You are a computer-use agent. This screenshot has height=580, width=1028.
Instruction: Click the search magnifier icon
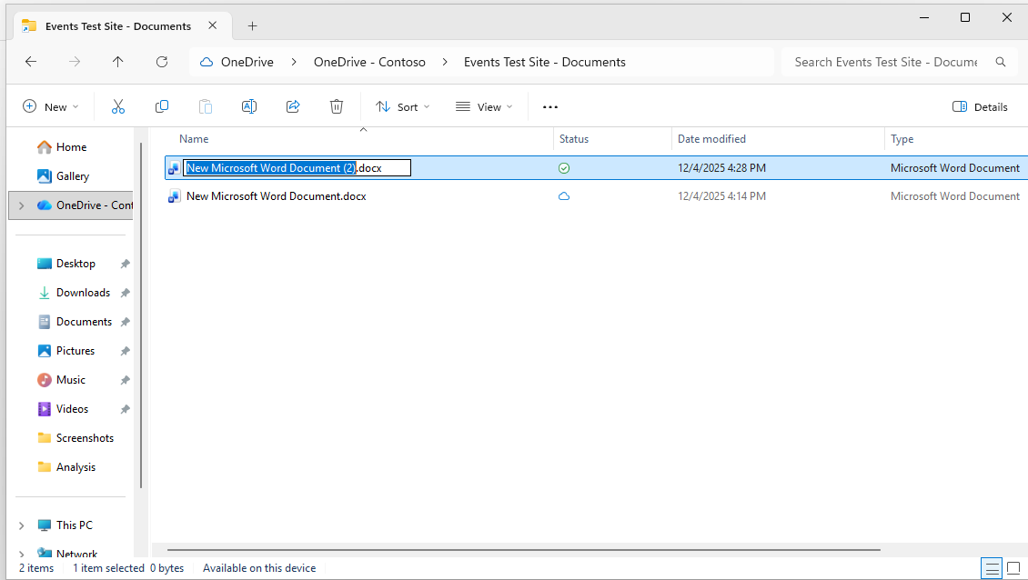(1001, 62)
